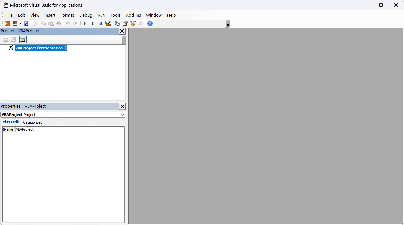Viewport: 404px width, 225px height.
Task: Open the Help question mark icon
Action: [150, 23]
